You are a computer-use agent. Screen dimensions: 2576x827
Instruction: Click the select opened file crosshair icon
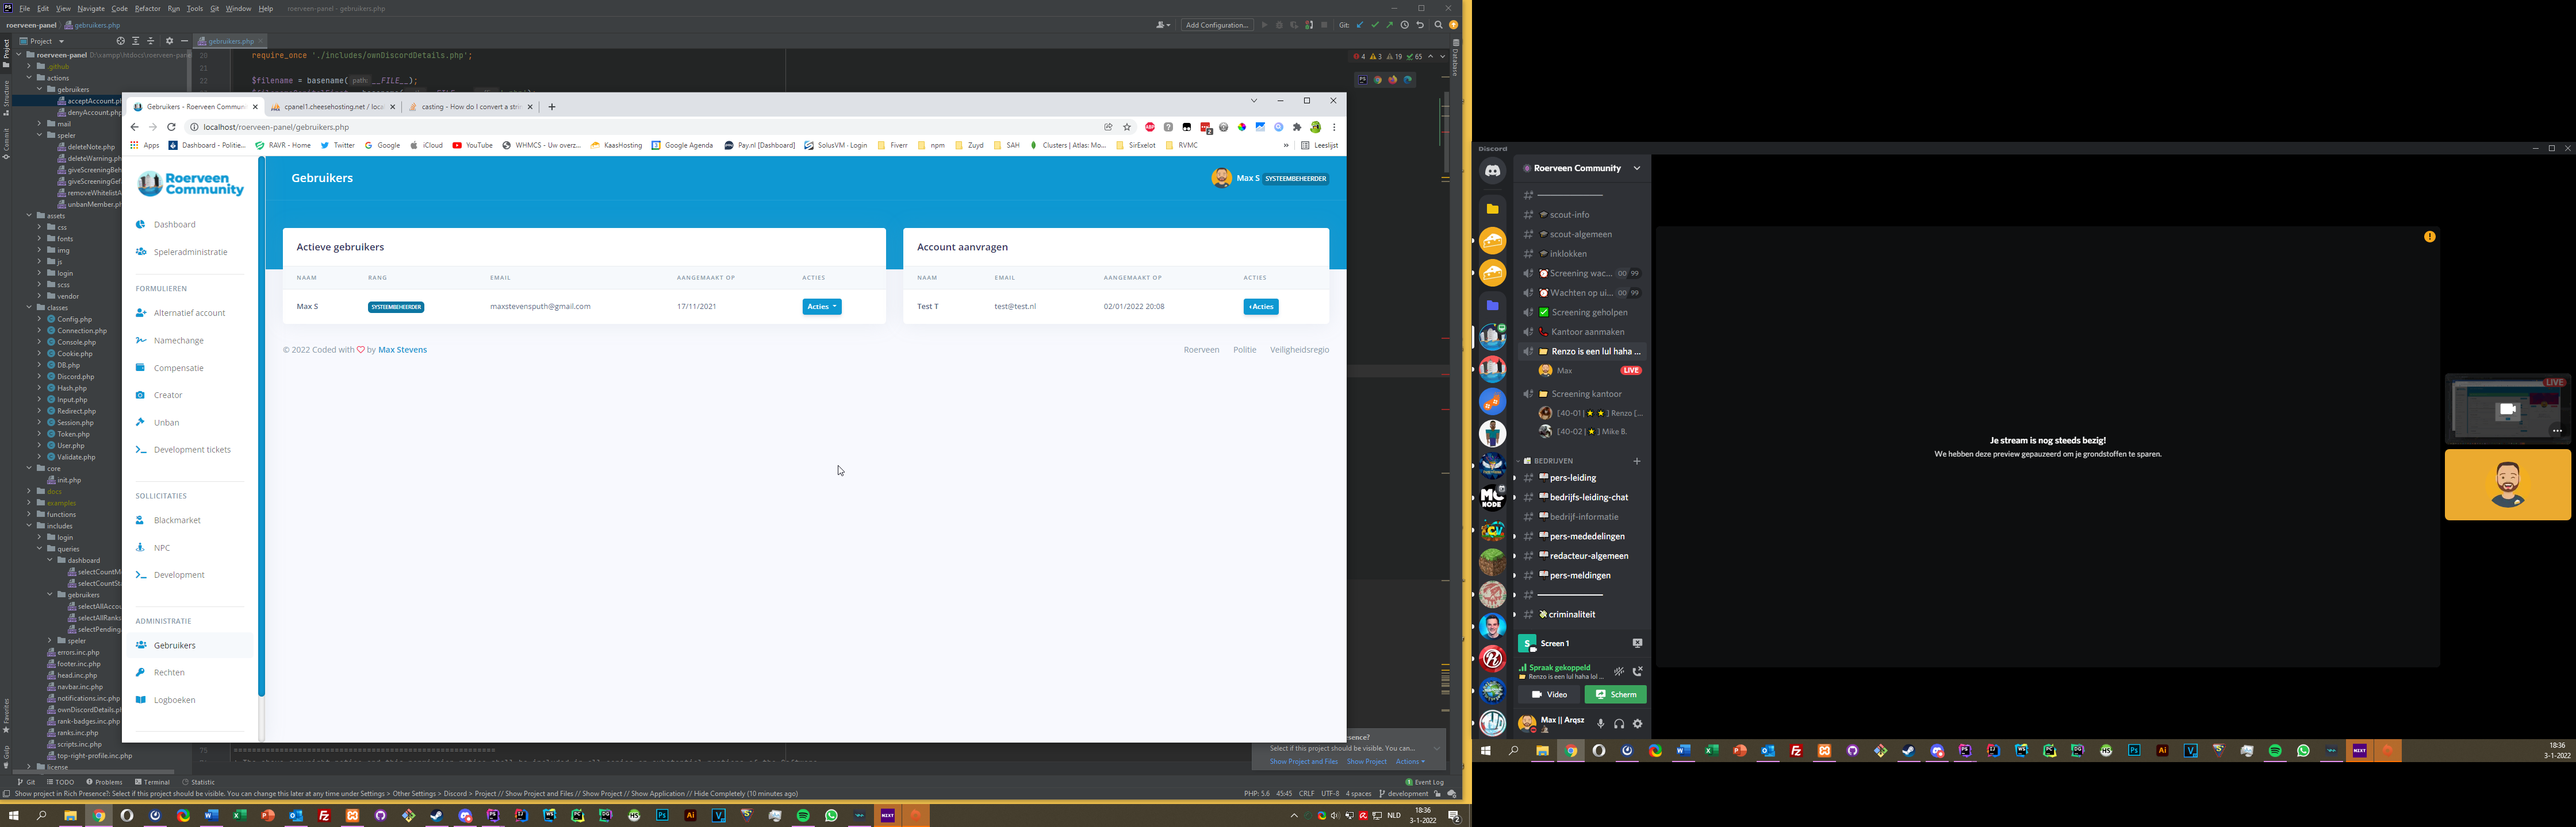tap(120, 41)
